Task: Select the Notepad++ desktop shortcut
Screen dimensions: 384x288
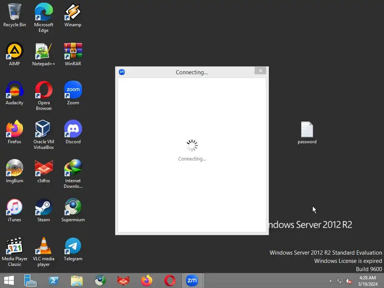Action: 43,54
